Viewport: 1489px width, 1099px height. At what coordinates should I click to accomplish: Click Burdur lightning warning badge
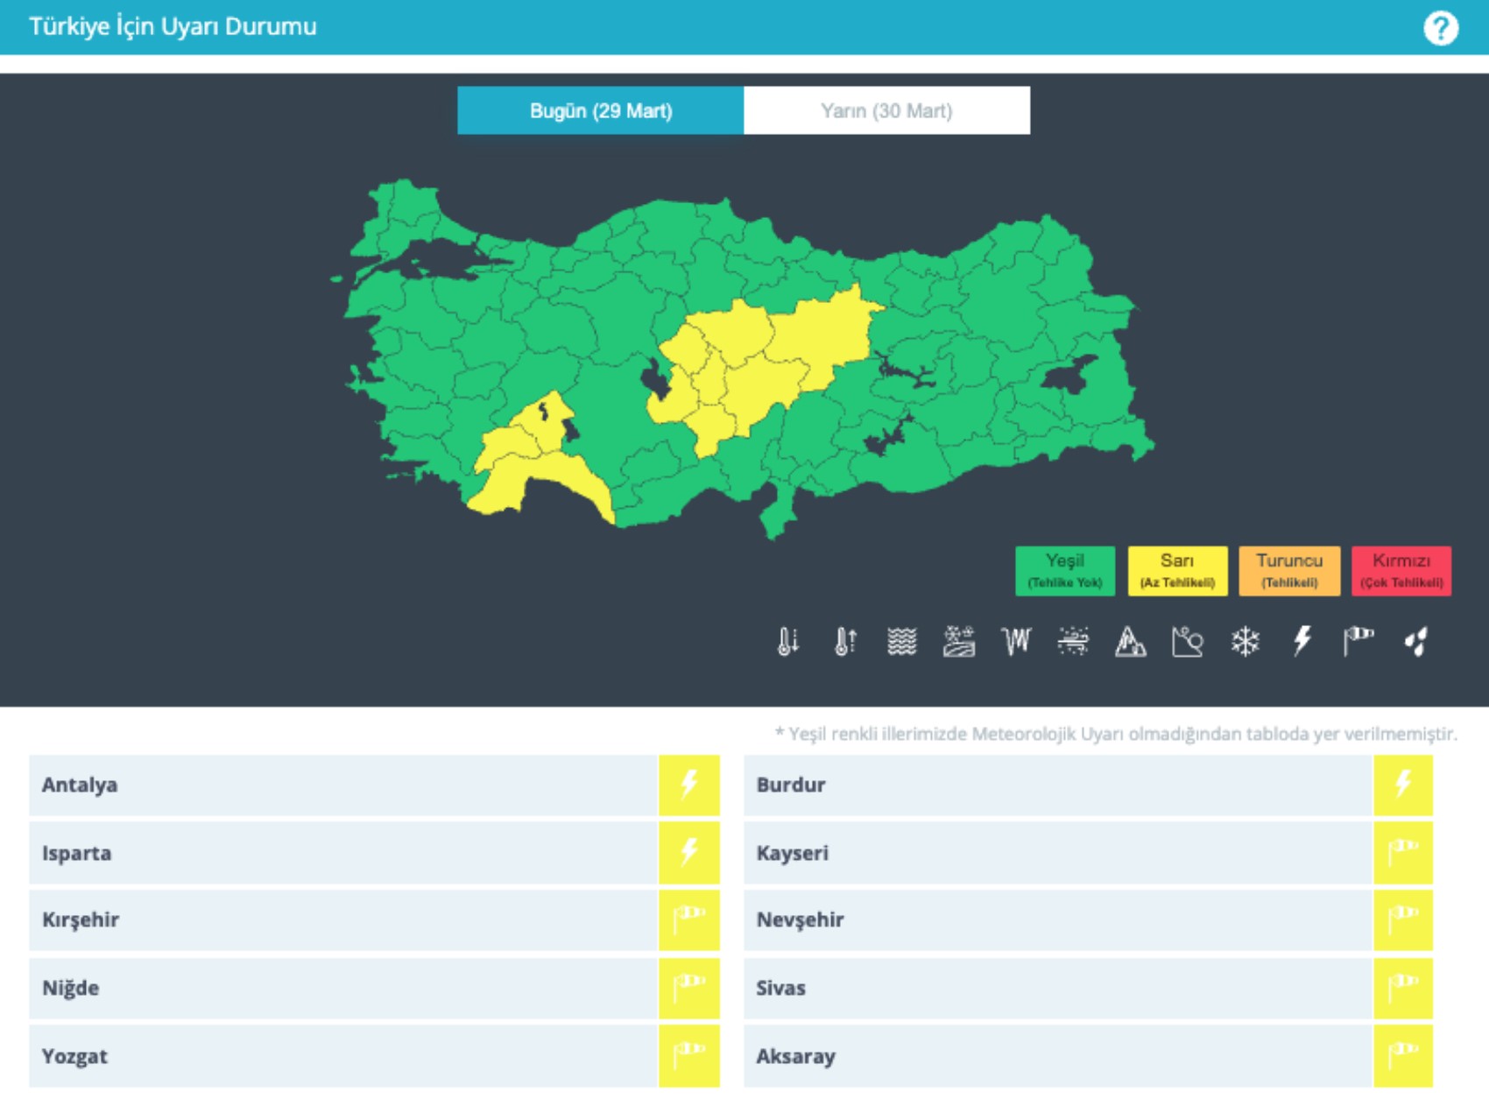coord(1402,785)
